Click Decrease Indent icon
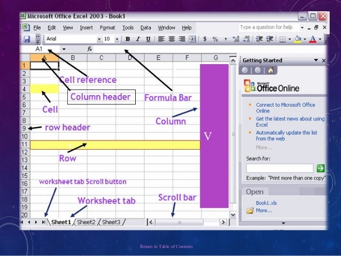The height and width of the screenshot is (256, 341). pyautogui.click(x=259, y=39)
